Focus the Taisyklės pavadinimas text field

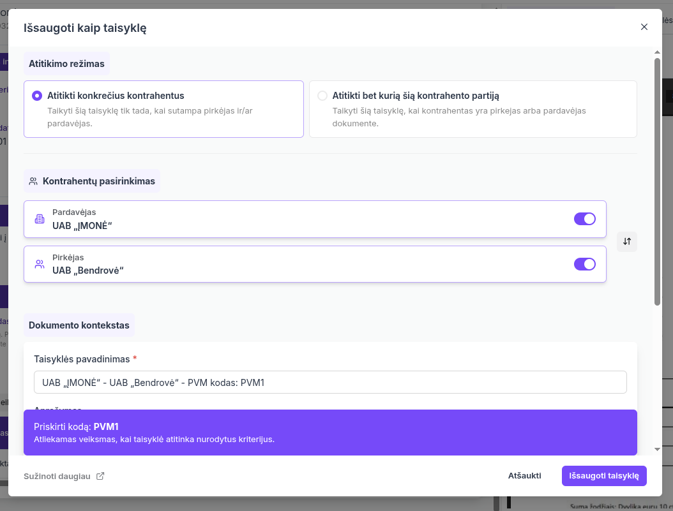(x=330, y=383)
